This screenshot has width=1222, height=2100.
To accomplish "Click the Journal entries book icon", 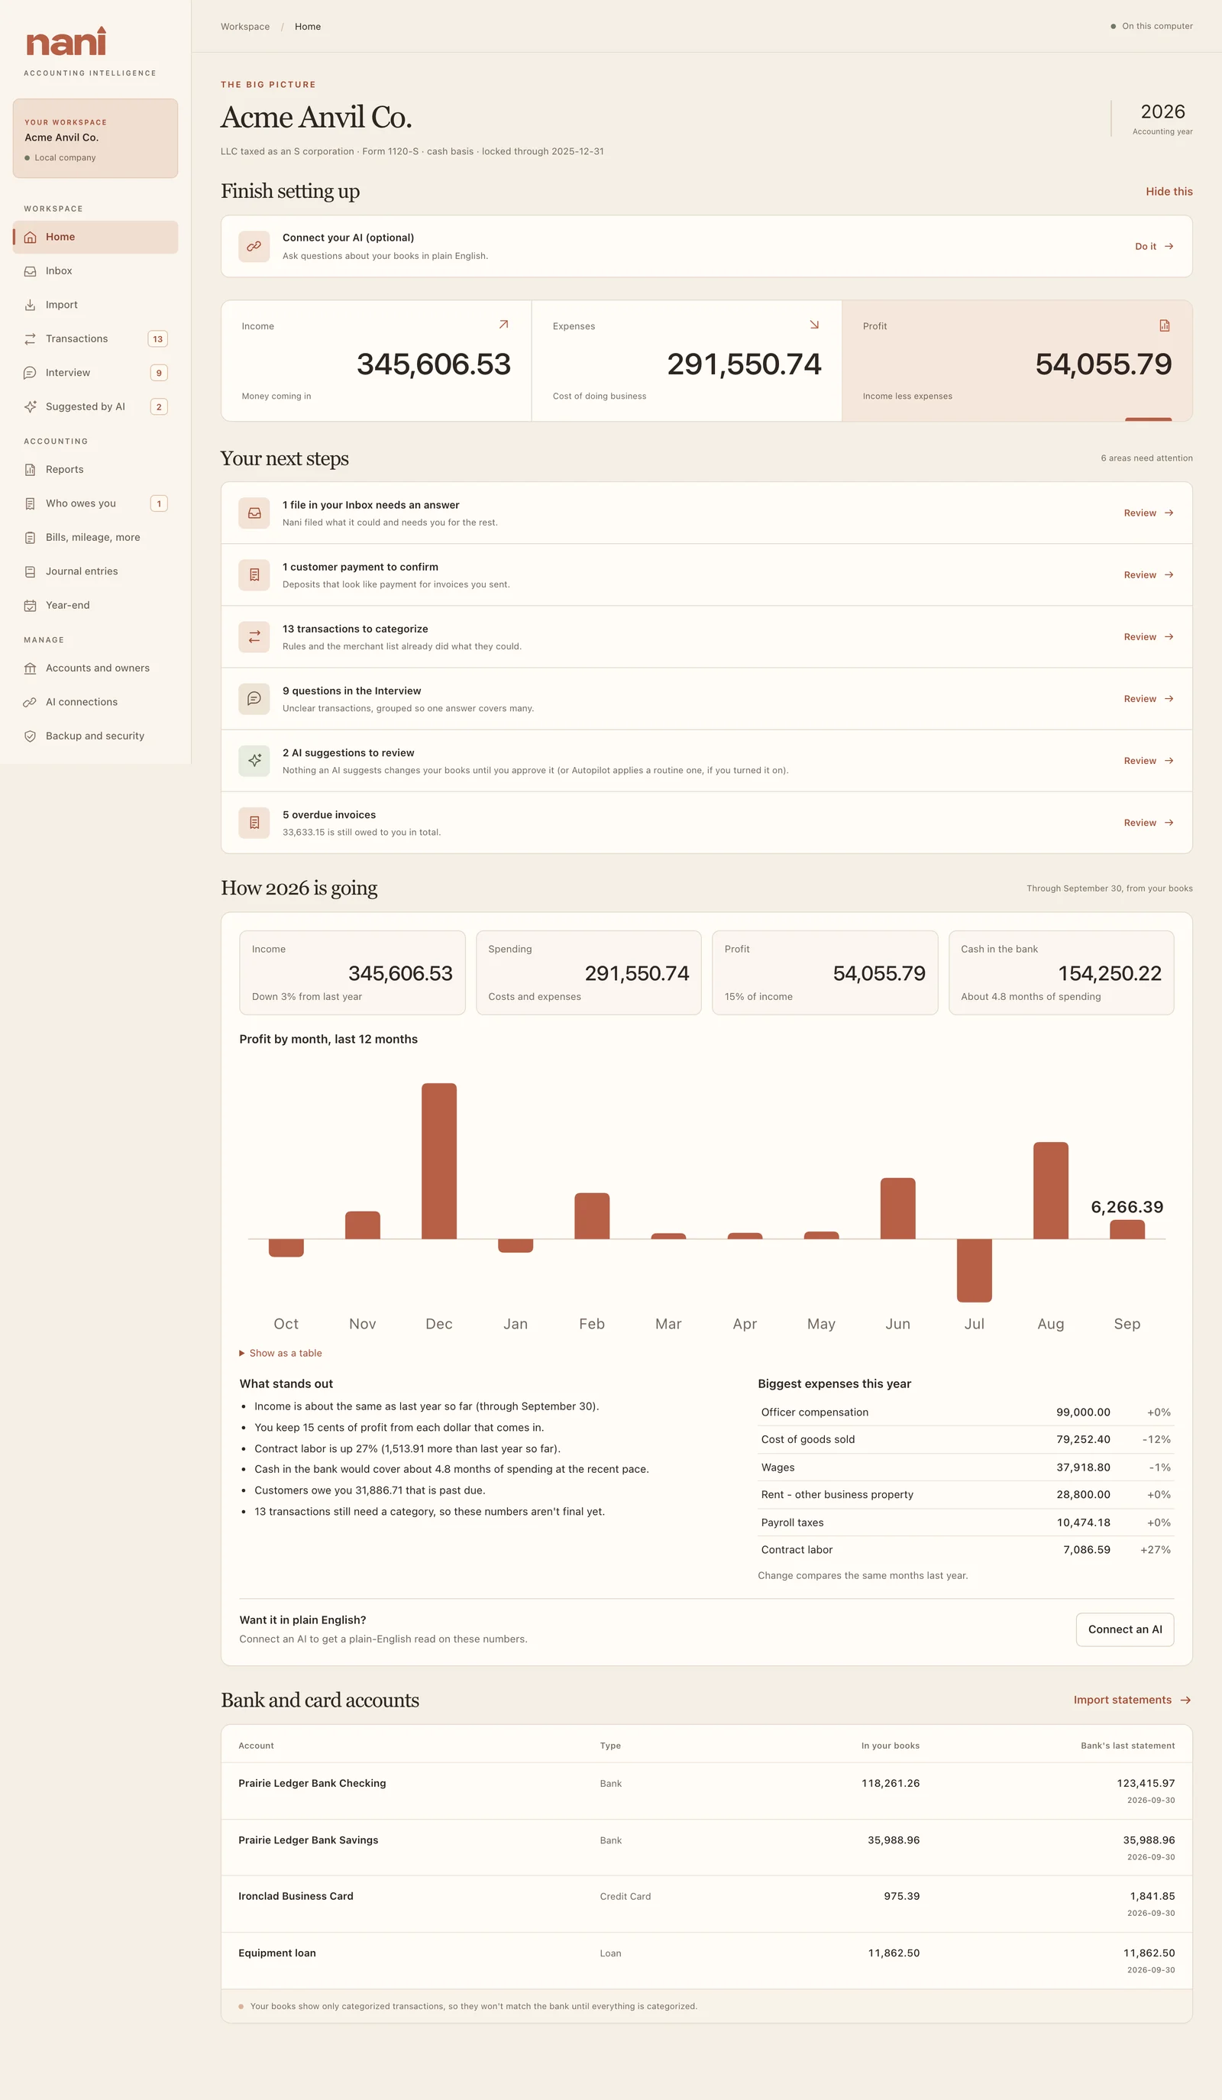I will tap(30, 571).
